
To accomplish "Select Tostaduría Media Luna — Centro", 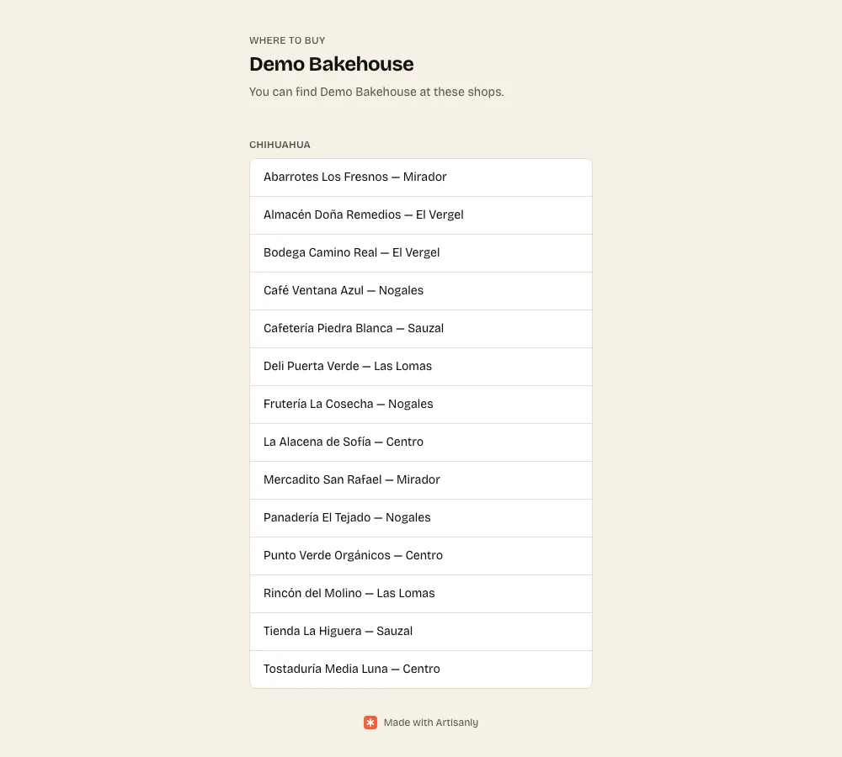I will (x=421, y=669).
